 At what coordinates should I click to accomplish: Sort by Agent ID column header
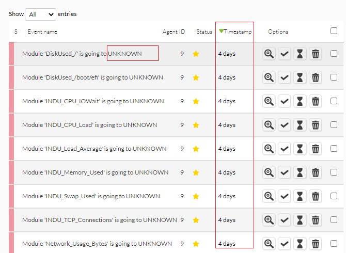(174, 31)
